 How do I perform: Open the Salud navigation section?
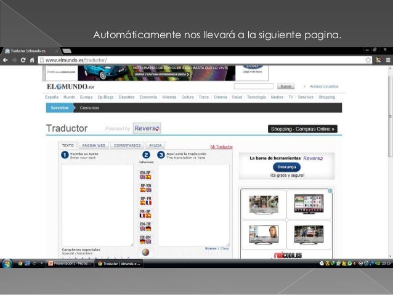(237, 97)
